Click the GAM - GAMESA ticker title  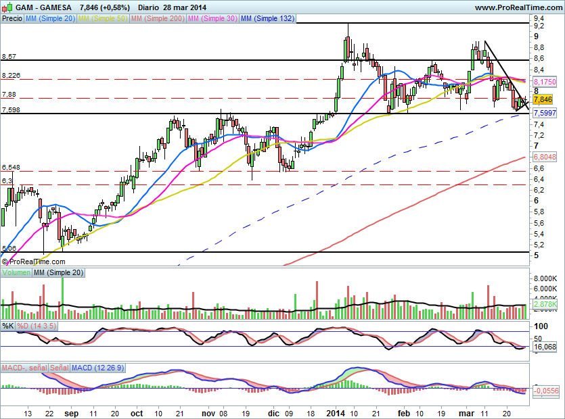tap(43, 7)
